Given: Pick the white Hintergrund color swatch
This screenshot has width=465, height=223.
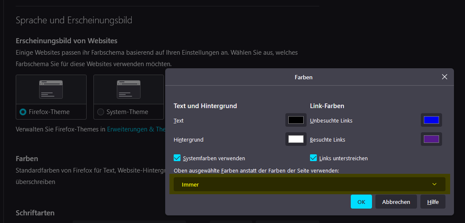Looking at the screenshot, I should point(296,139).
